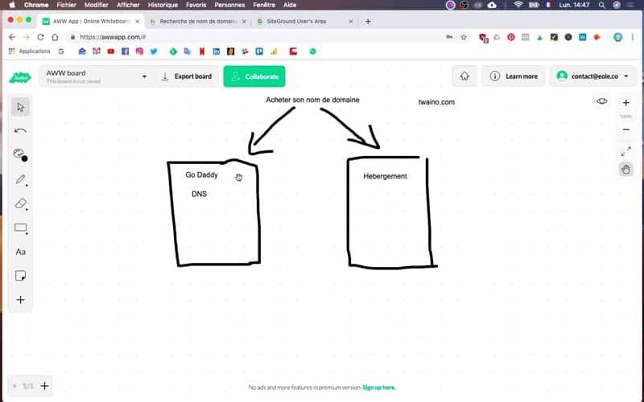Open more tools plus button in sidebar
Viewport: 644px width, 402px height.
click(x=20, y=300)
